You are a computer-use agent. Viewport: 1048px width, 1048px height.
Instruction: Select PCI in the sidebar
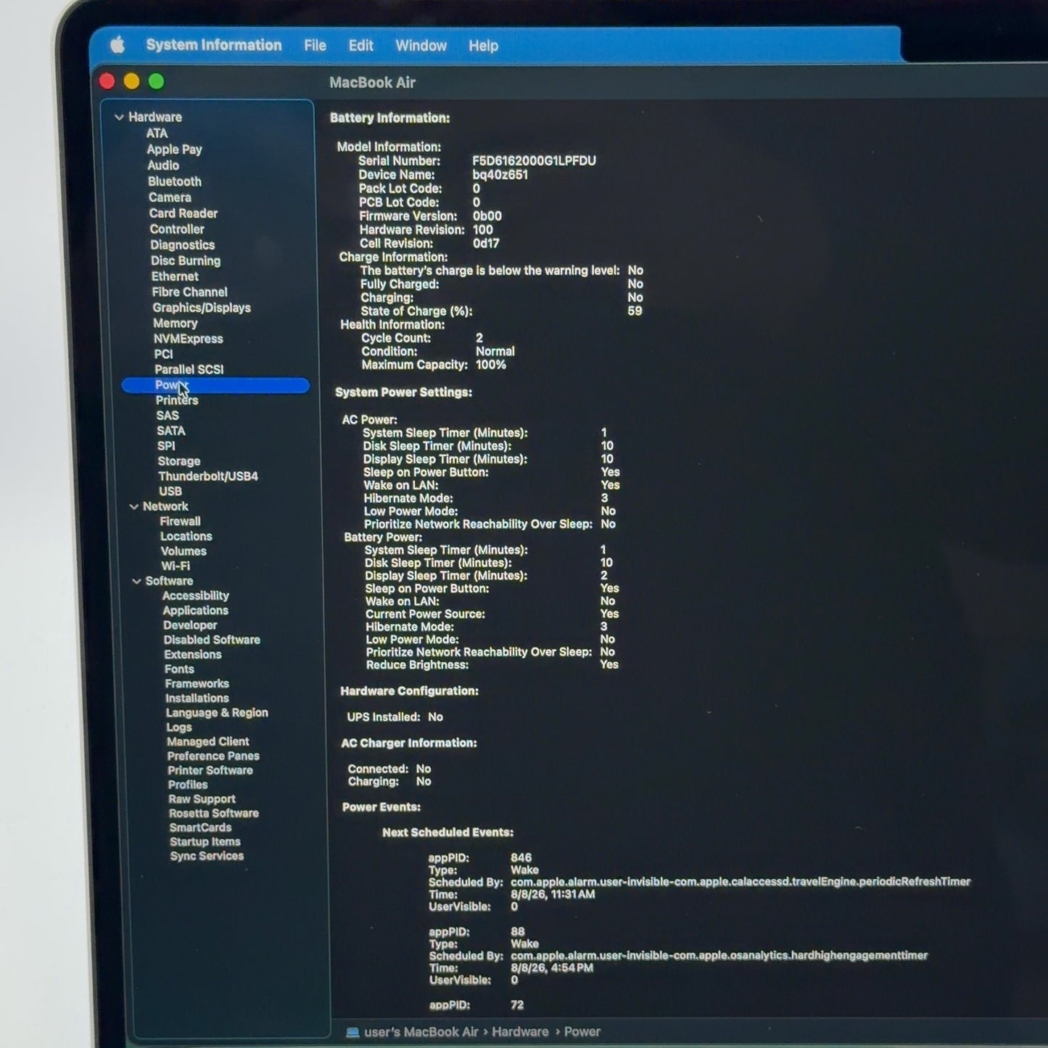(164, 354)
